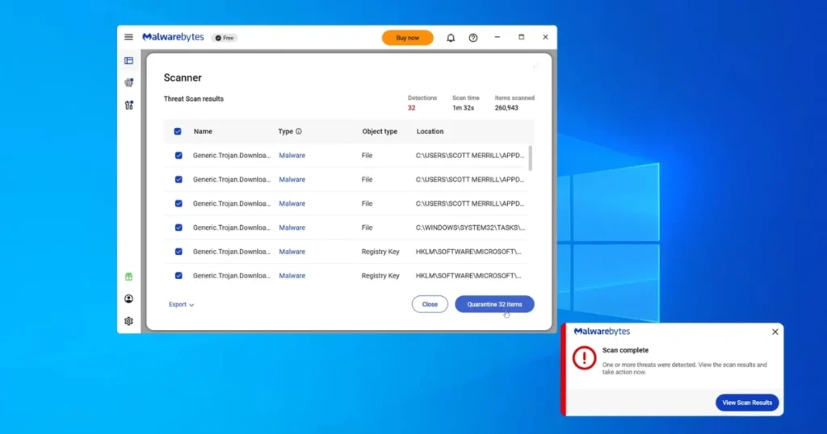827x434 pixels.
Task: Click the info icon next to Type
Action: click(299, 131)
